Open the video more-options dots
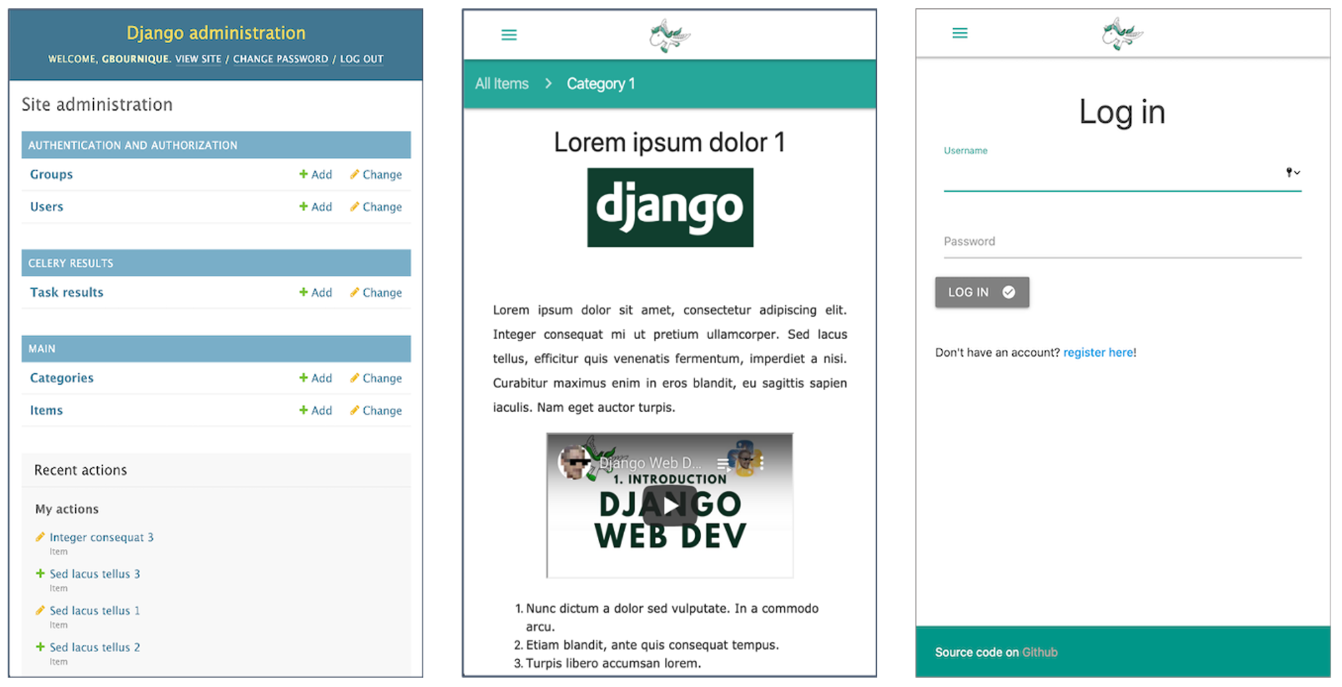The width and height of the screenshot is (1342, 687). (x=761, y=462)
